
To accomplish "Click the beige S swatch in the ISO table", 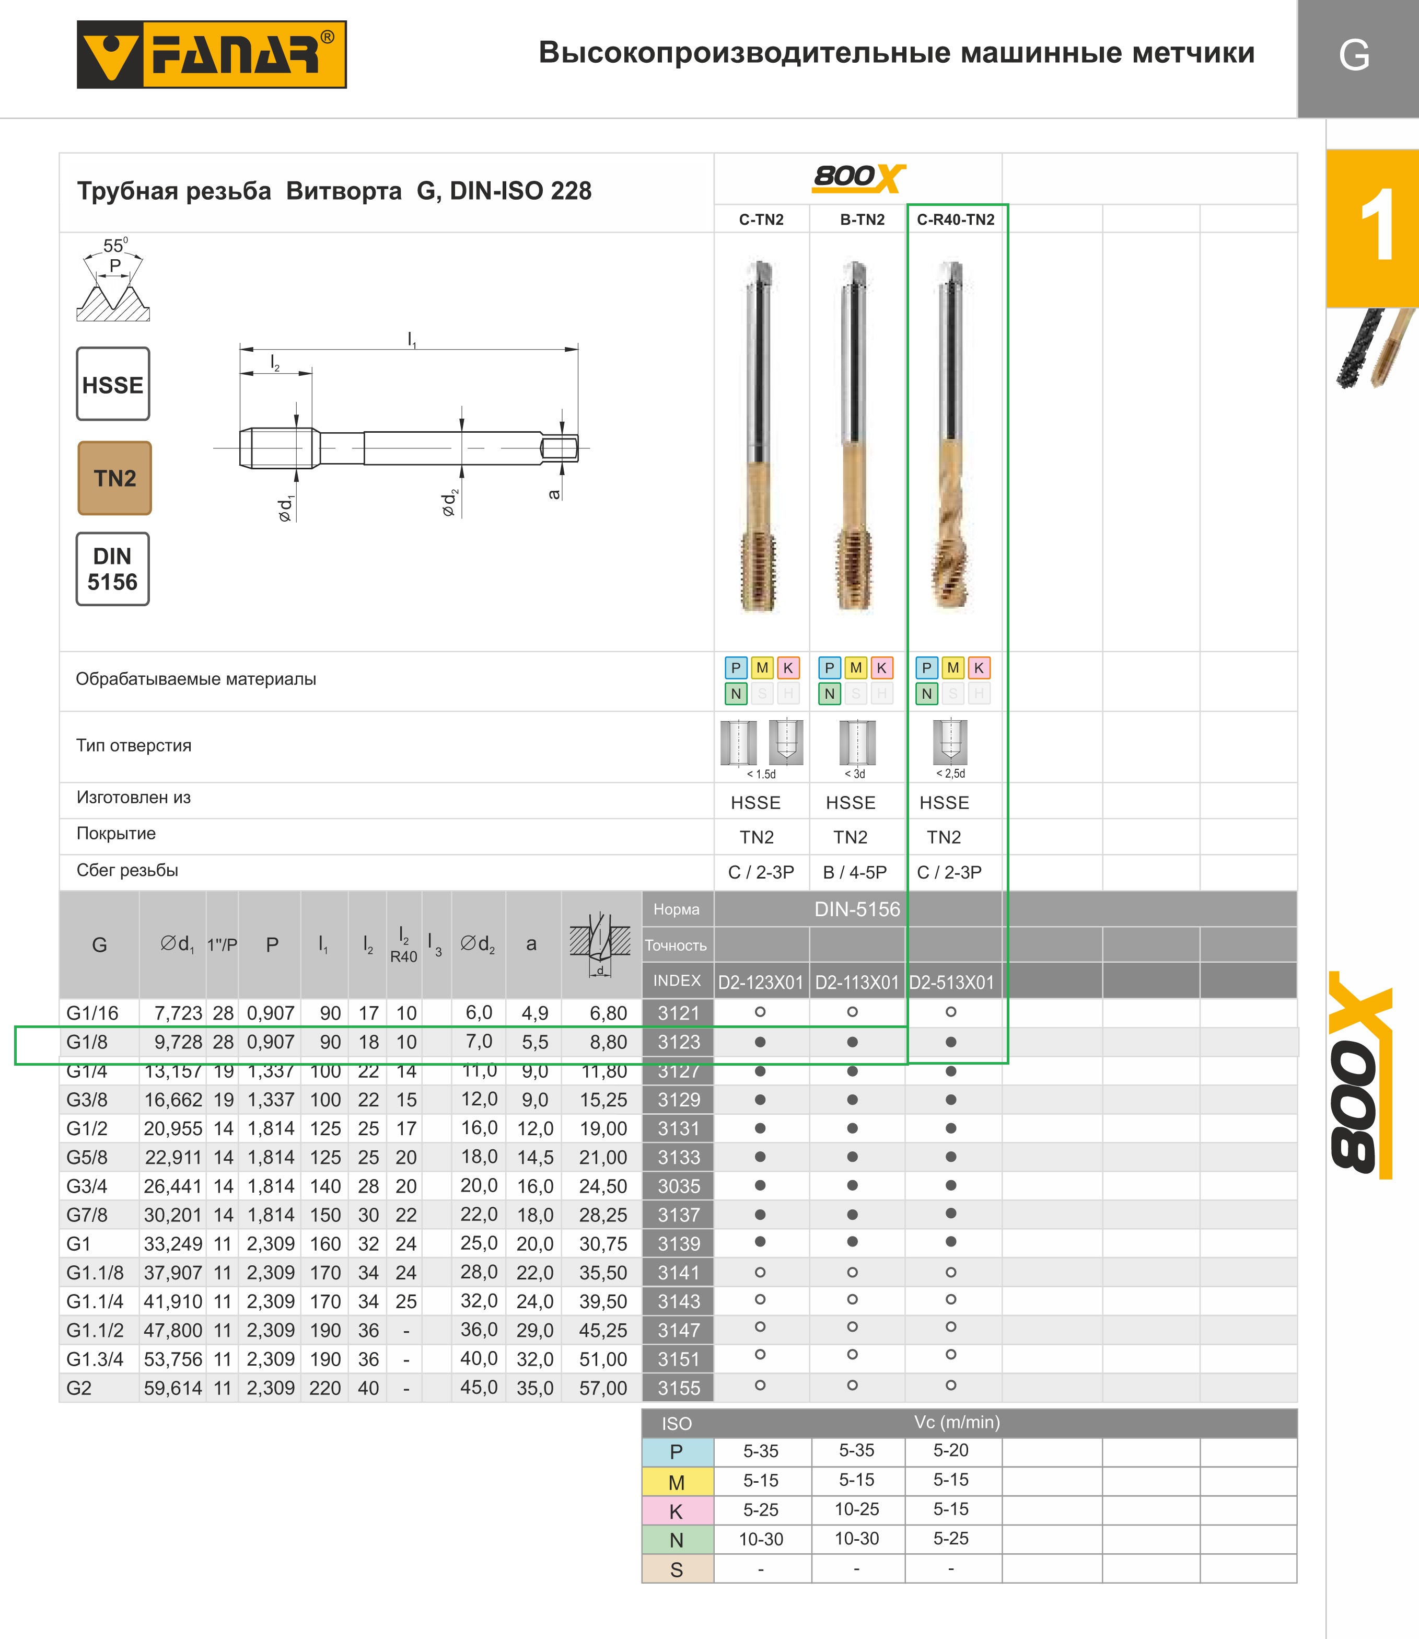I will tap(677, 1569).
